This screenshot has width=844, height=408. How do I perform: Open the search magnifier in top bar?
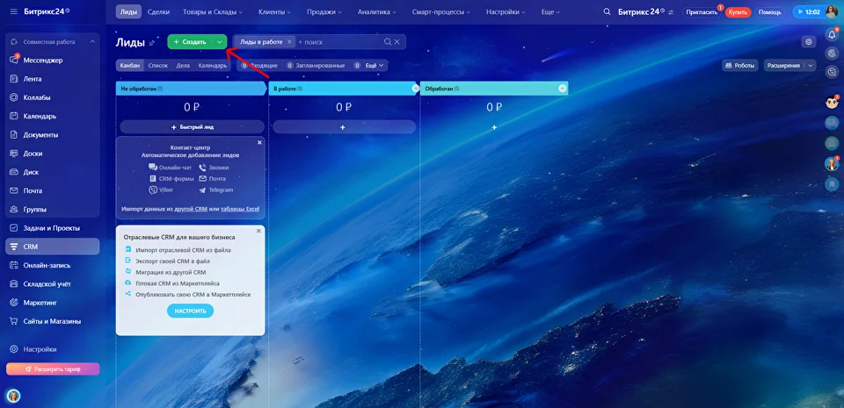(x=608, y=11)
